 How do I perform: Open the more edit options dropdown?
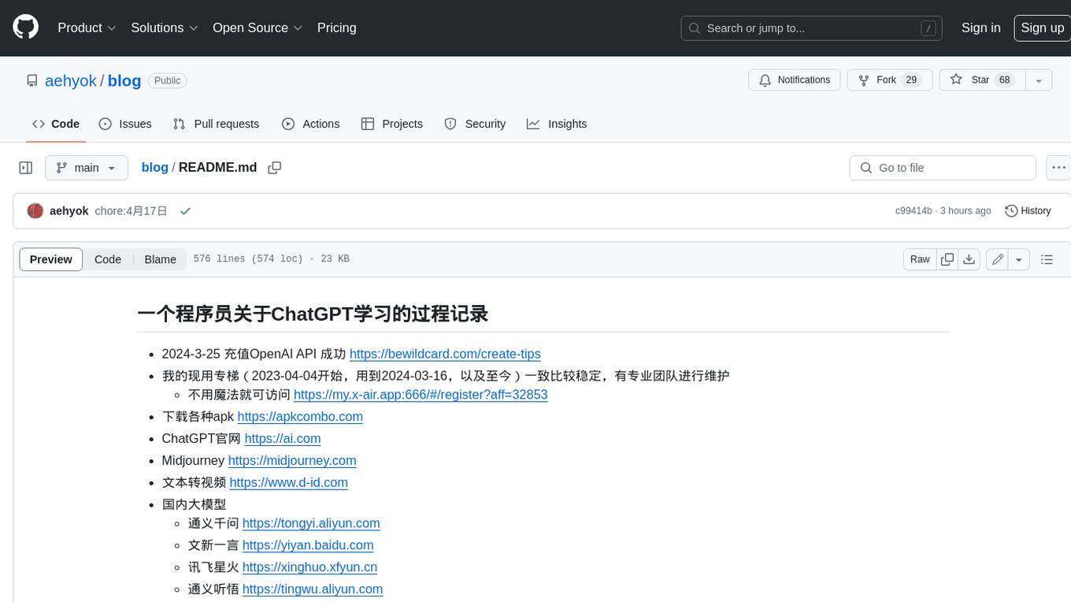coord(1019,259)
